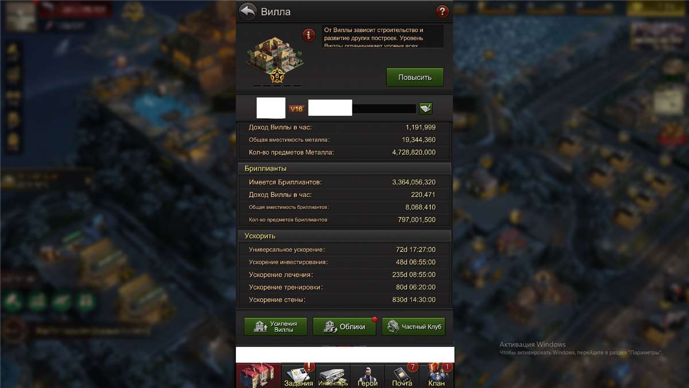
Task: Open Усиления Виллы boosts
Action: 276,326
